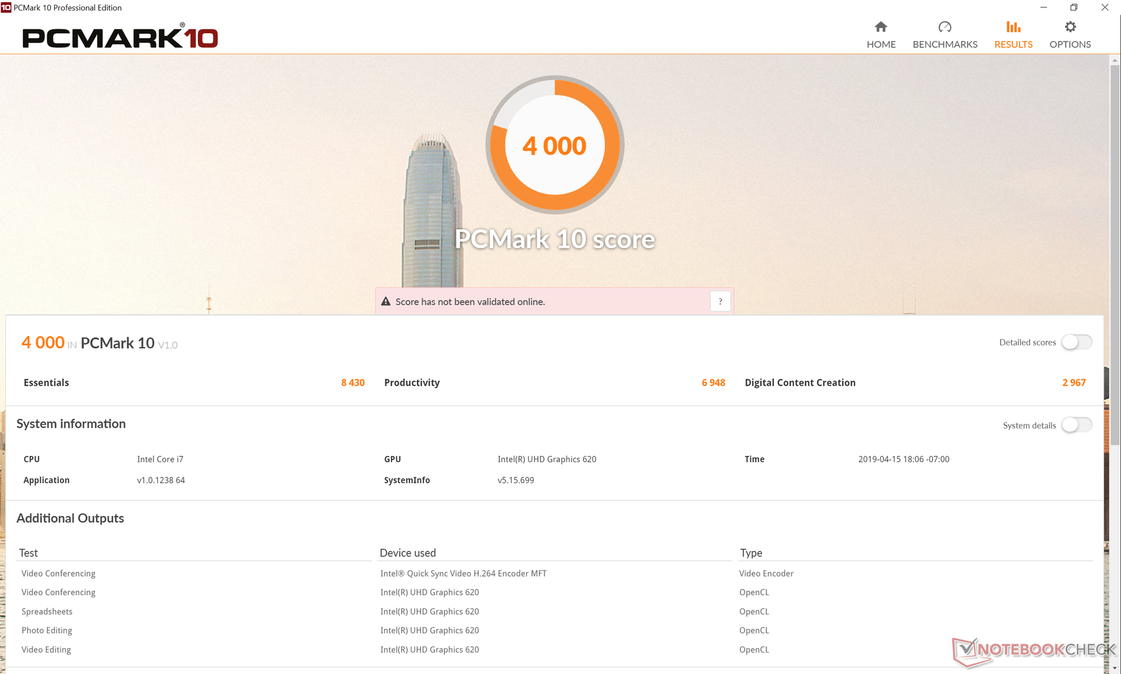Click the Productivity score row
The image size is (1121, 674).
pos(555,383)
